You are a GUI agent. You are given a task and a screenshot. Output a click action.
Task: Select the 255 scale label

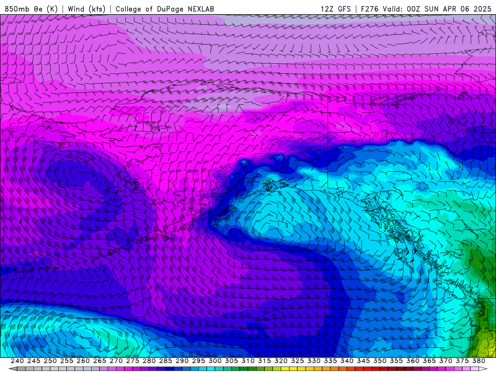click(66, 361)
